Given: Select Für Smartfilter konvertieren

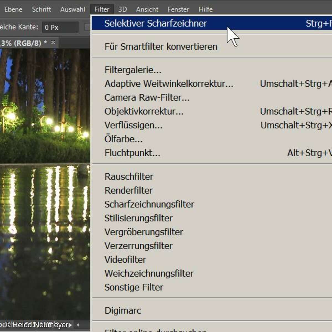Looking at the screenshot, I should 161,47.
